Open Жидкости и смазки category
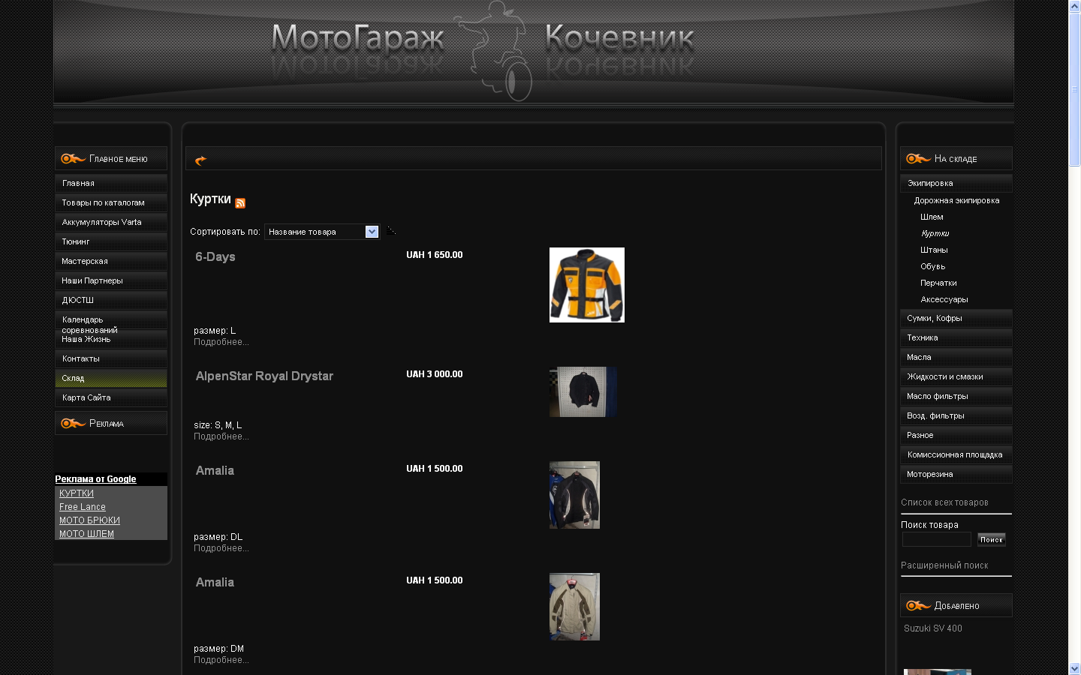Image resolution: width=1081 pixels, height=675 pixels. click(x=956, y=376)
